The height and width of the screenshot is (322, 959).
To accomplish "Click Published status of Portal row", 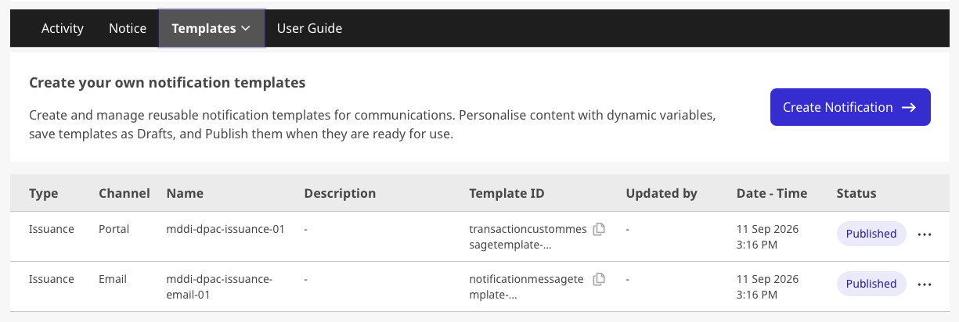I will [x=871, y=234].
